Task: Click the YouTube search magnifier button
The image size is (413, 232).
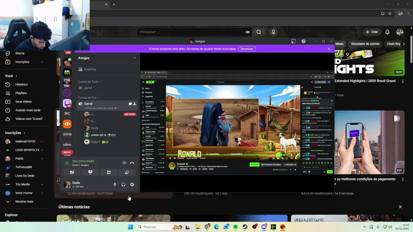Action: point(259,32)
